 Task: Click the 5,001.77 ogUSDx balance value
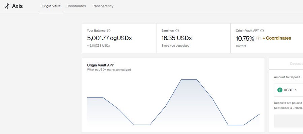109,38
